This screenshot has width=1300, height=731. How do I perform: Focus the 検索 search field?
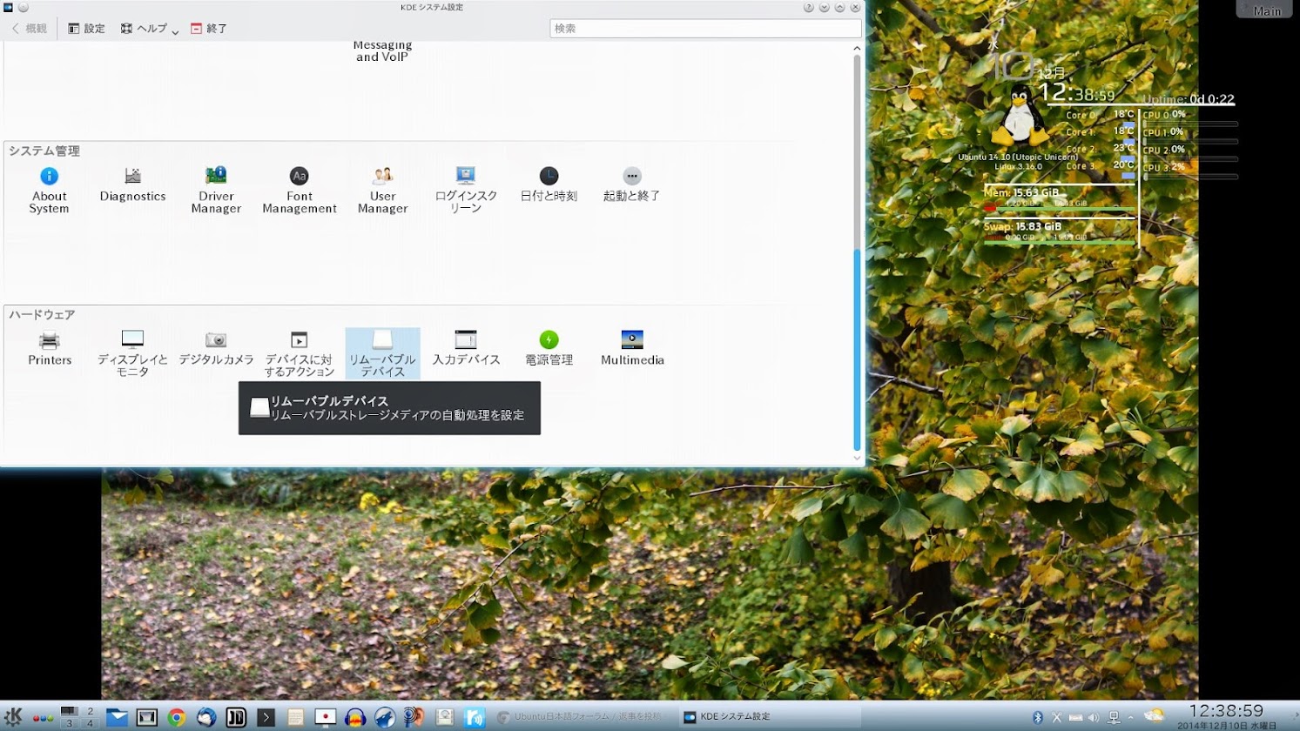coord(705,29)
